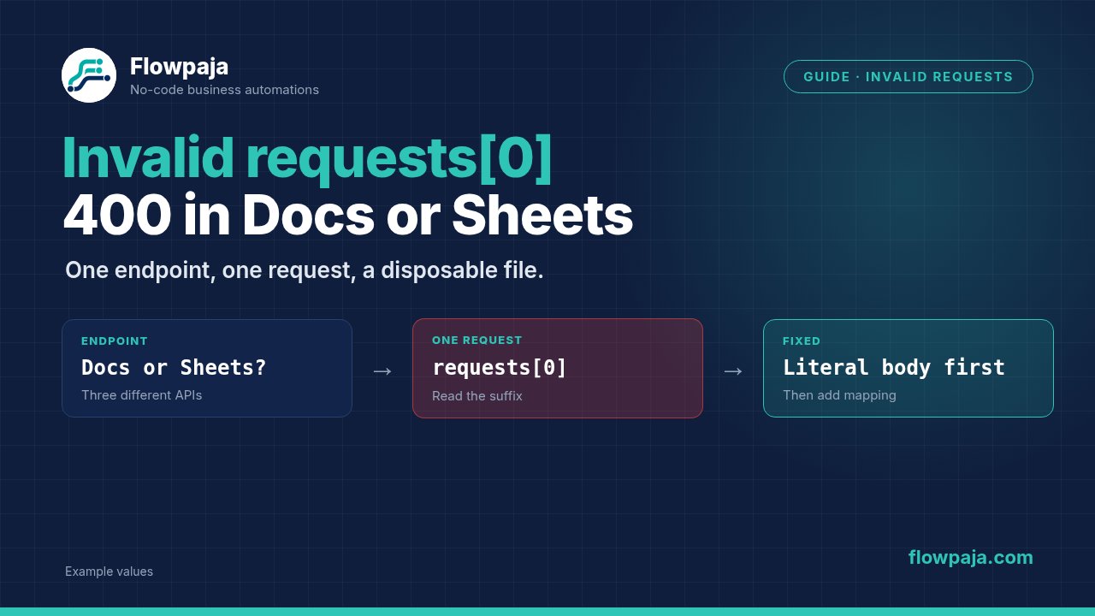Click the 'One endpoint, one request' subtitle
Image resolution: width=1095 pixels, height=616 pixels.
click(305, 270)
